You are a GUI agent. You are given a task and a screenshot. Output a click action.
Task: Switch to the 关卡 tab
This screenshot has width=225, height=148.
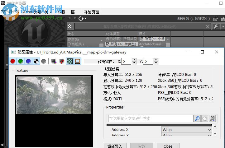point(48,12)
